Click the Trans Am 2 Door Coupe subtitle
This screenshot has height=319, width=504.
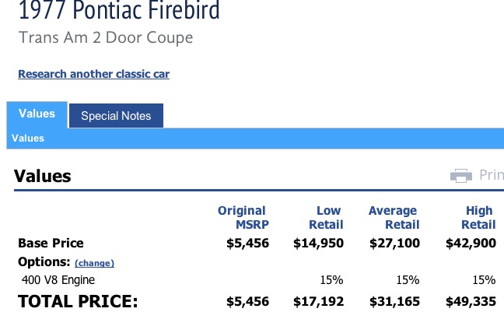[x=106, y=38]
